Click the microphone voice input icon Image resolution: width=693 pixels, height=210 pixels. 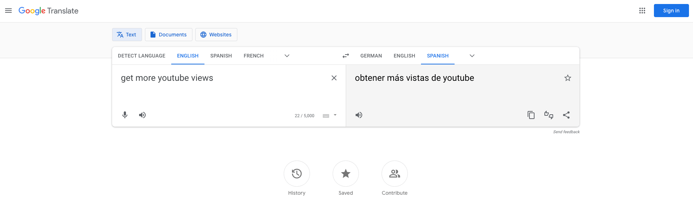pos(125,115)
